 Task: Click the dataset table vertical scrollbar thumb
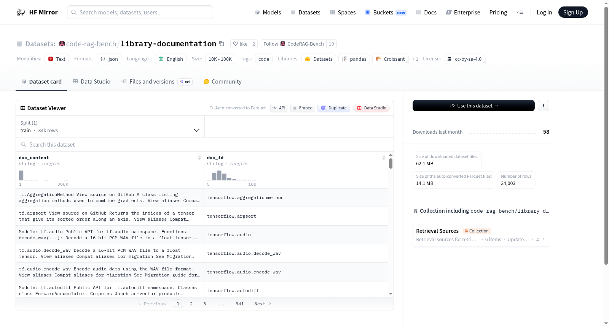coord(391,163)
